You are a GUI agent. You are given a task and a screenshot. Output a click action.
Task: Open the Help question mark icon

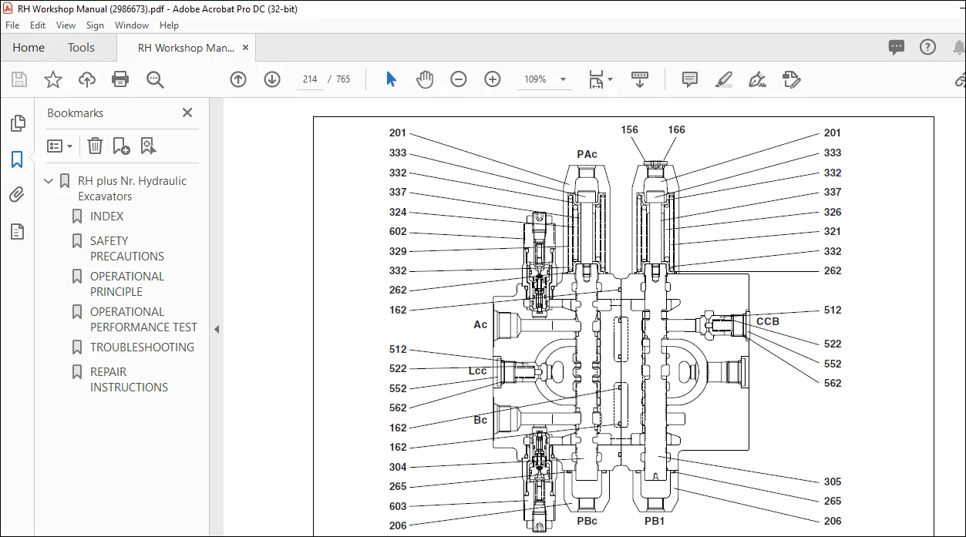coord(927,48)
